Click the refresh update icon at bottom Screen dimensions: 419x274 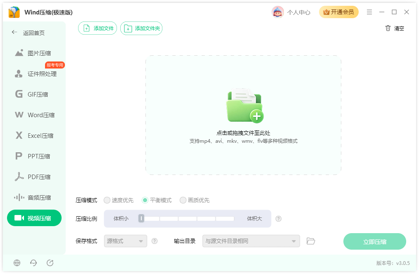click(x=50, y=263)
